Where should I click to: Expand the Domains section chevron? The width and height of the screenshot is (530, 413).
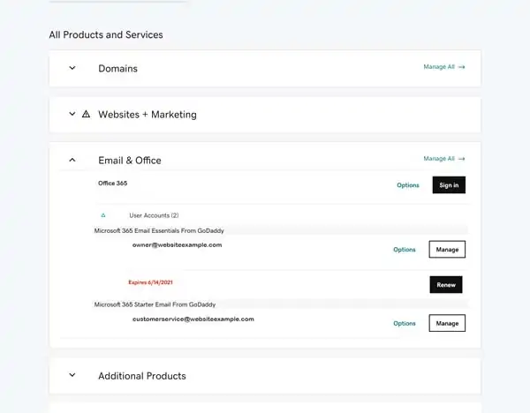(x=72, y=68)
